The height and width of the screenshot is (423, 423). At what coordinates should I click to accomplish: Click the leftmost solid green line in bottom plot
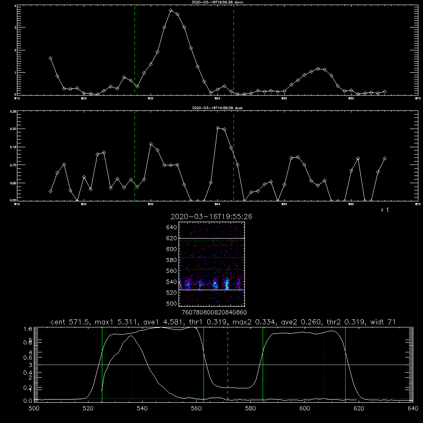[x=102, y=364]
